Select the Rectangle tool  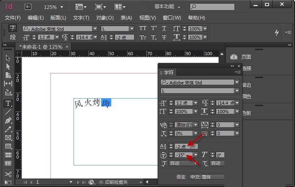point(8,146)
